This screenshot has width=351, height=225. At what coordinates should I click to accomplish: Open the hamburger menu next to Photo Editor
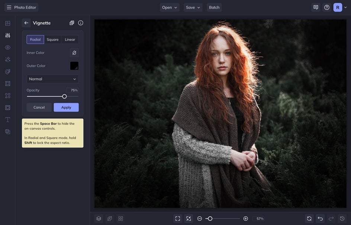(9, 7)
